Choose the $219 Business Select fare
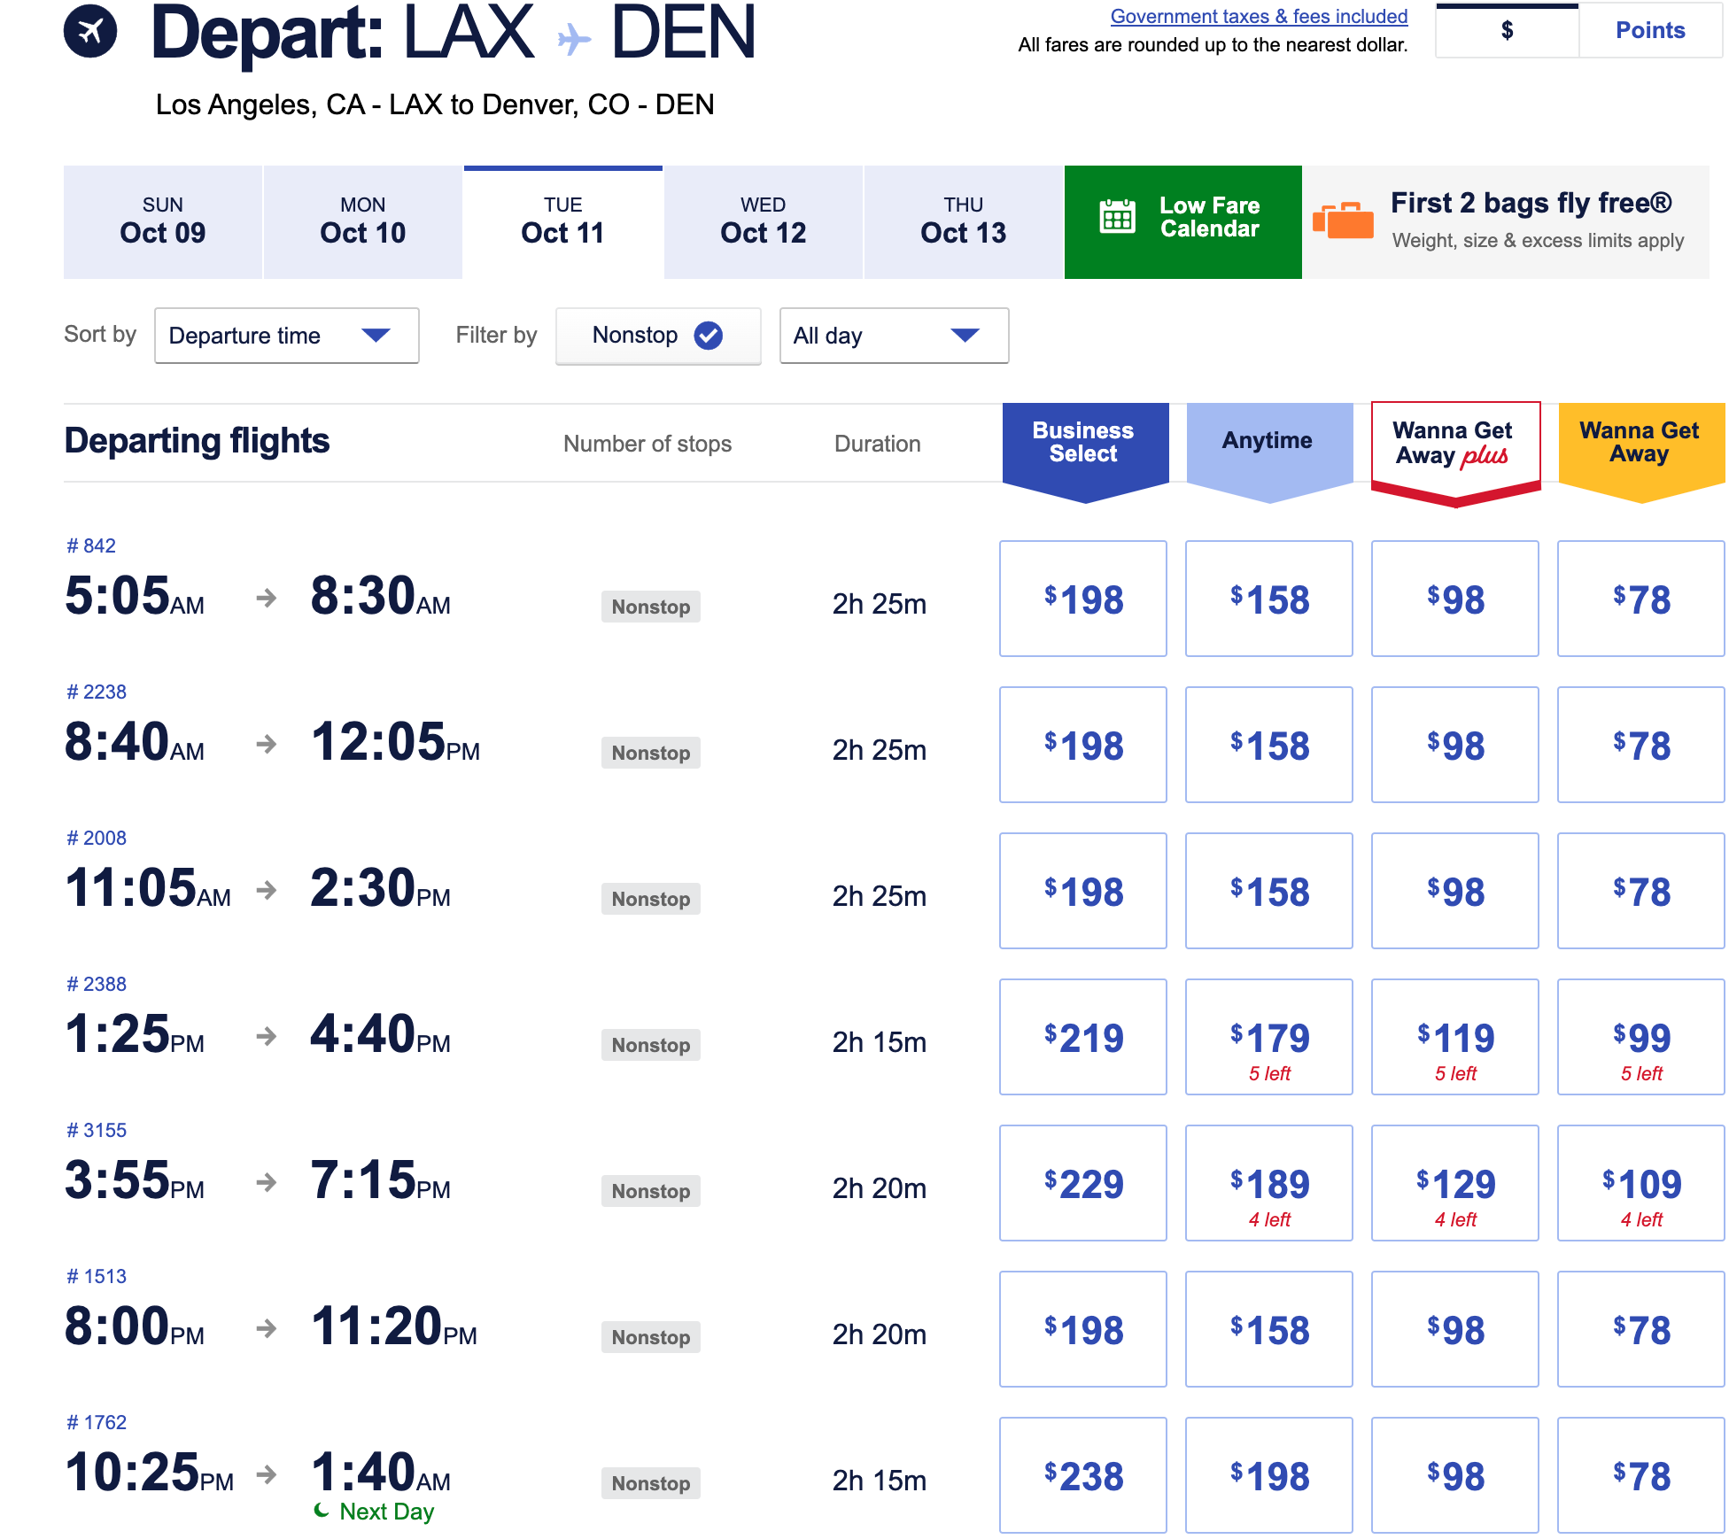Viewport: 1729px width, 1539px height. coord(1082,1037)
